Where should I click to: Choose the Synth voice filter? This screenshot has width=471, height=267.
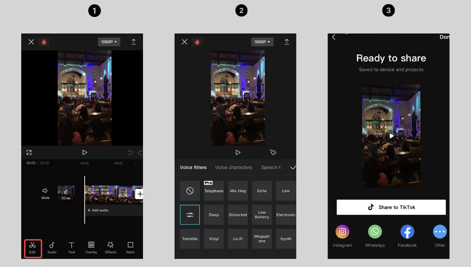(x=286, y=239)
